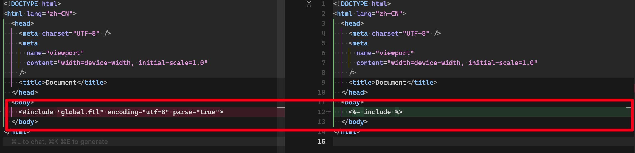
Task: Click 'global.ftl' string in the include directive
Action: tap(80, 112)
